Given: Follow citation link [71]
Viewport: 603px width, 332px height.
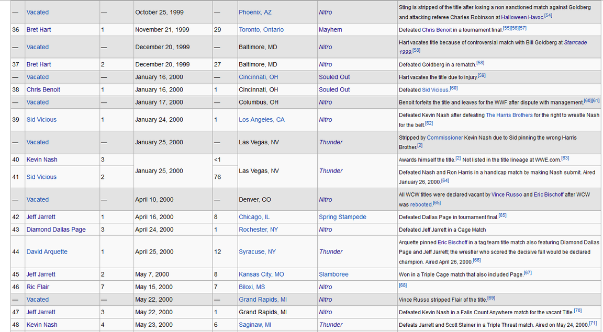Looking at the screenshot, I should [593, 324].
